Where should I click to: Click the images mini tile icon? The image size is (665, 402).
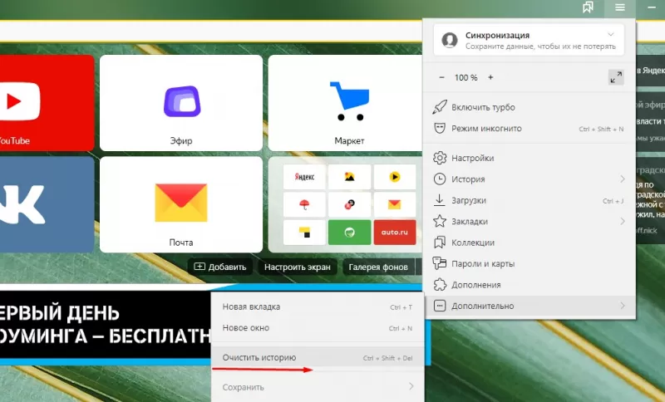coord(349,177)
